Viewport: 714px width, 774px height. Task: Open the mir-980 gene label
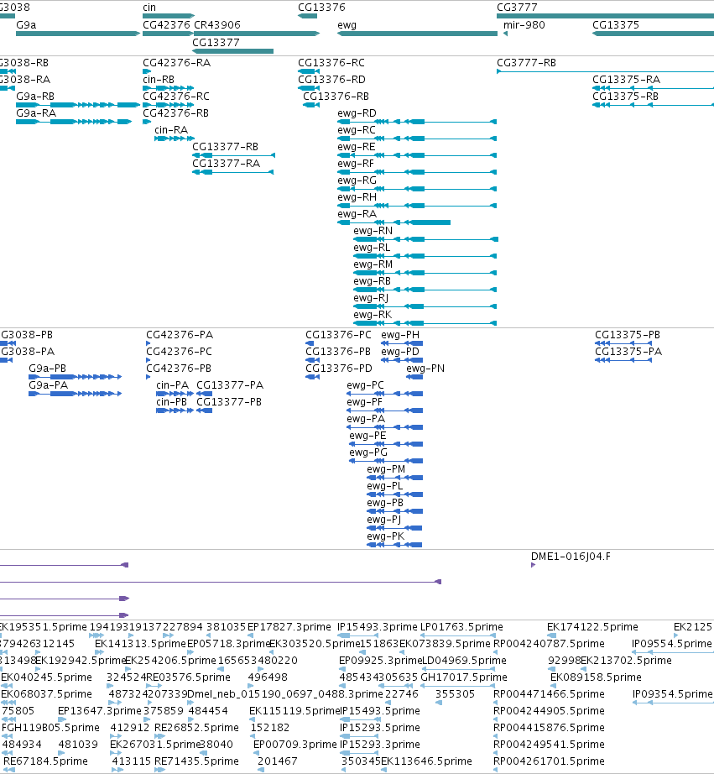pos(524,24)
